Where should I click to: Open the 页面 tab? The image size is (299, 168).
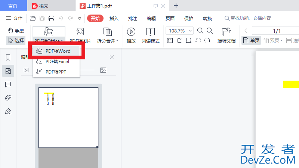click(170, 18)
